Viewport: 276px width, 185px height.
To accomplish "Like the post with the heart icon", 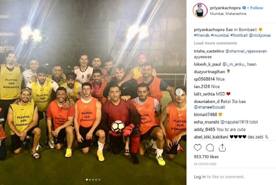I will (198, 148).
